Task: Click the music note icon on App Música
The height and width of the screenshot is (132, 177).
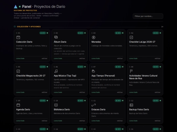Action: 56,71
